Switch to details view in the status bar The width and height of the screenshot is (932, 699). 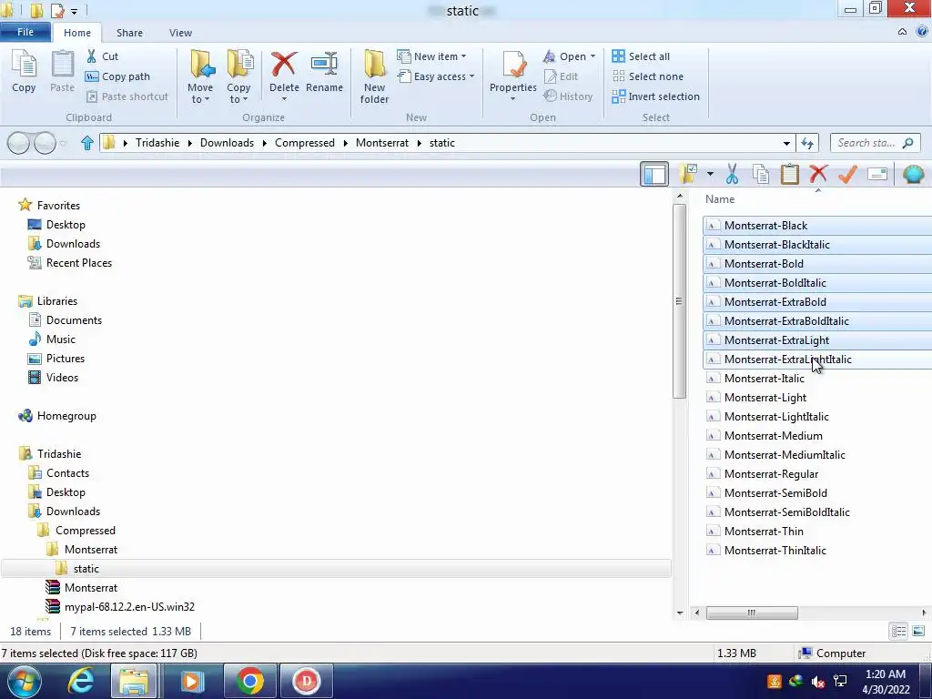898,632
